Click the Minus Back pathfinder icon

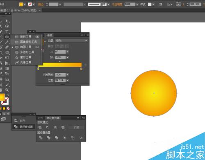(81, 138)
